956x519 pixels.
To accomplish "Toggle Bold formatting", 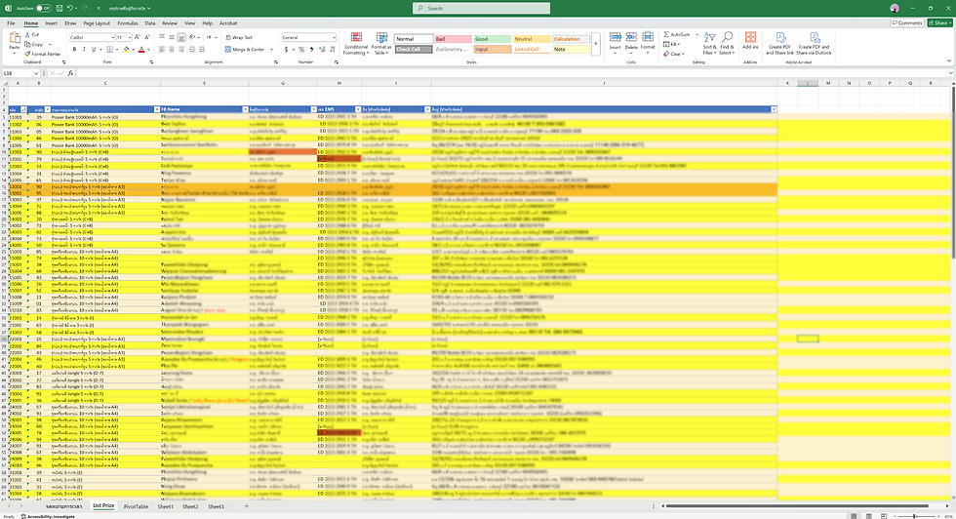I will pos(74,50).
